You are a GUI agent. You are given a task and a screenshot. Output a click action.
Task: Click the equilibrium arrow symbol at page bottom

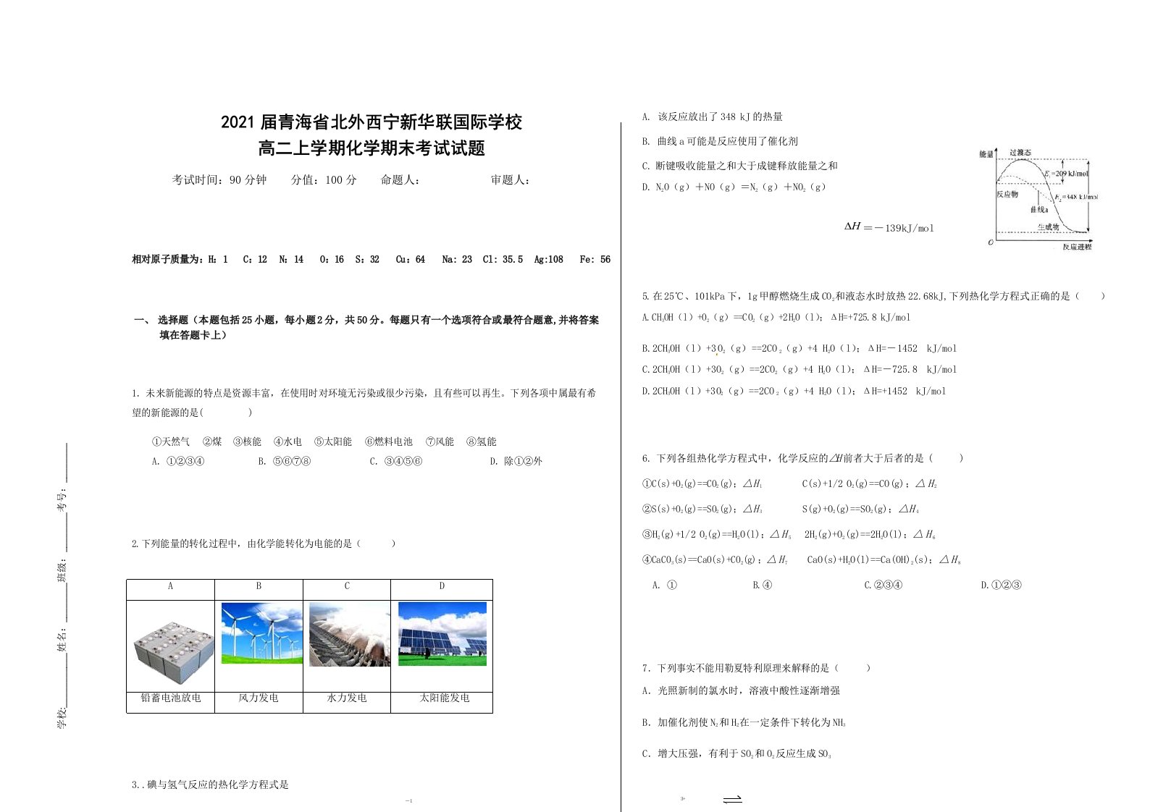click(732, 800)
